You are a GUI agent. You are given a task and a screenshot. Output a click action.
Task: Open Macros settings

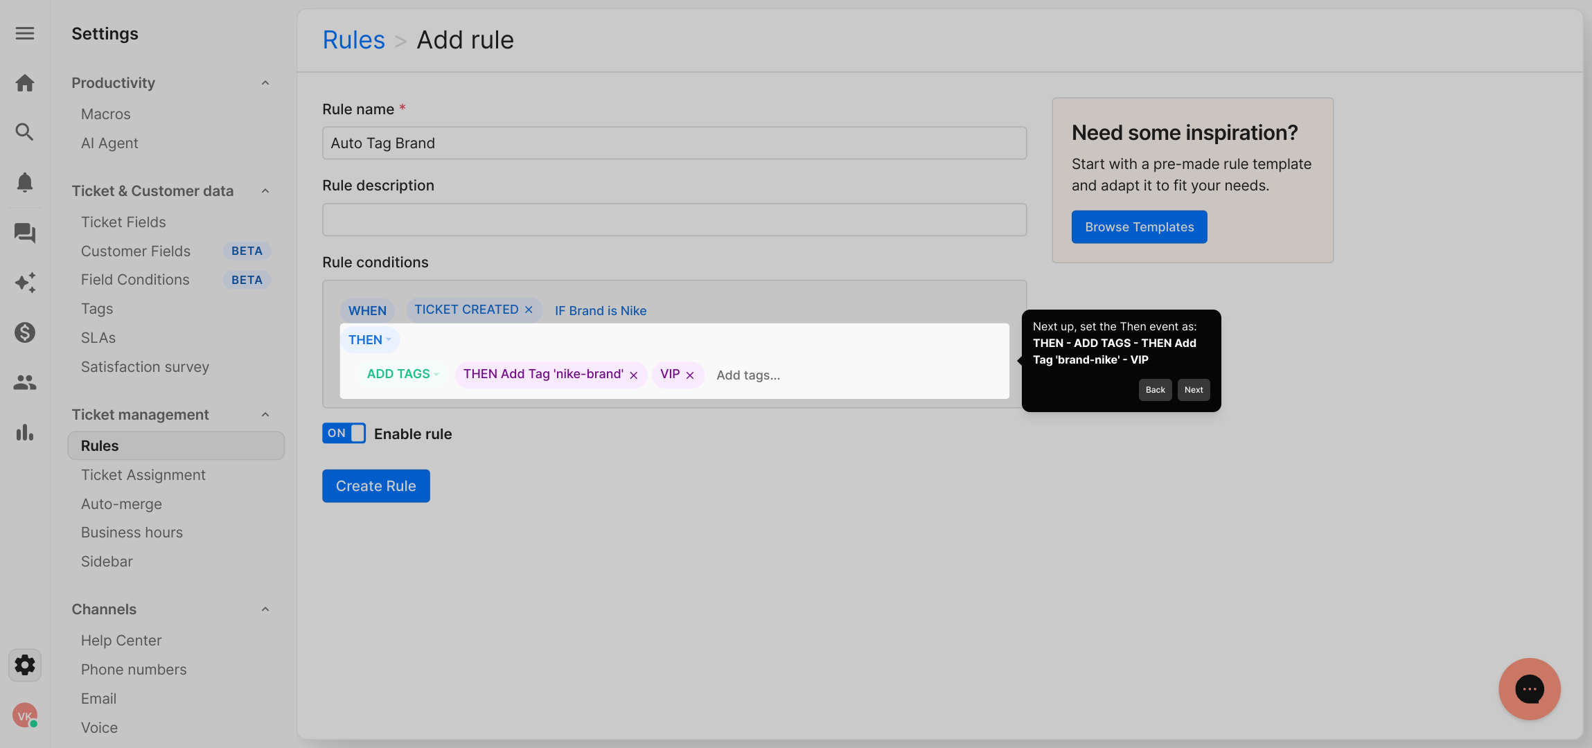(106, 114)
